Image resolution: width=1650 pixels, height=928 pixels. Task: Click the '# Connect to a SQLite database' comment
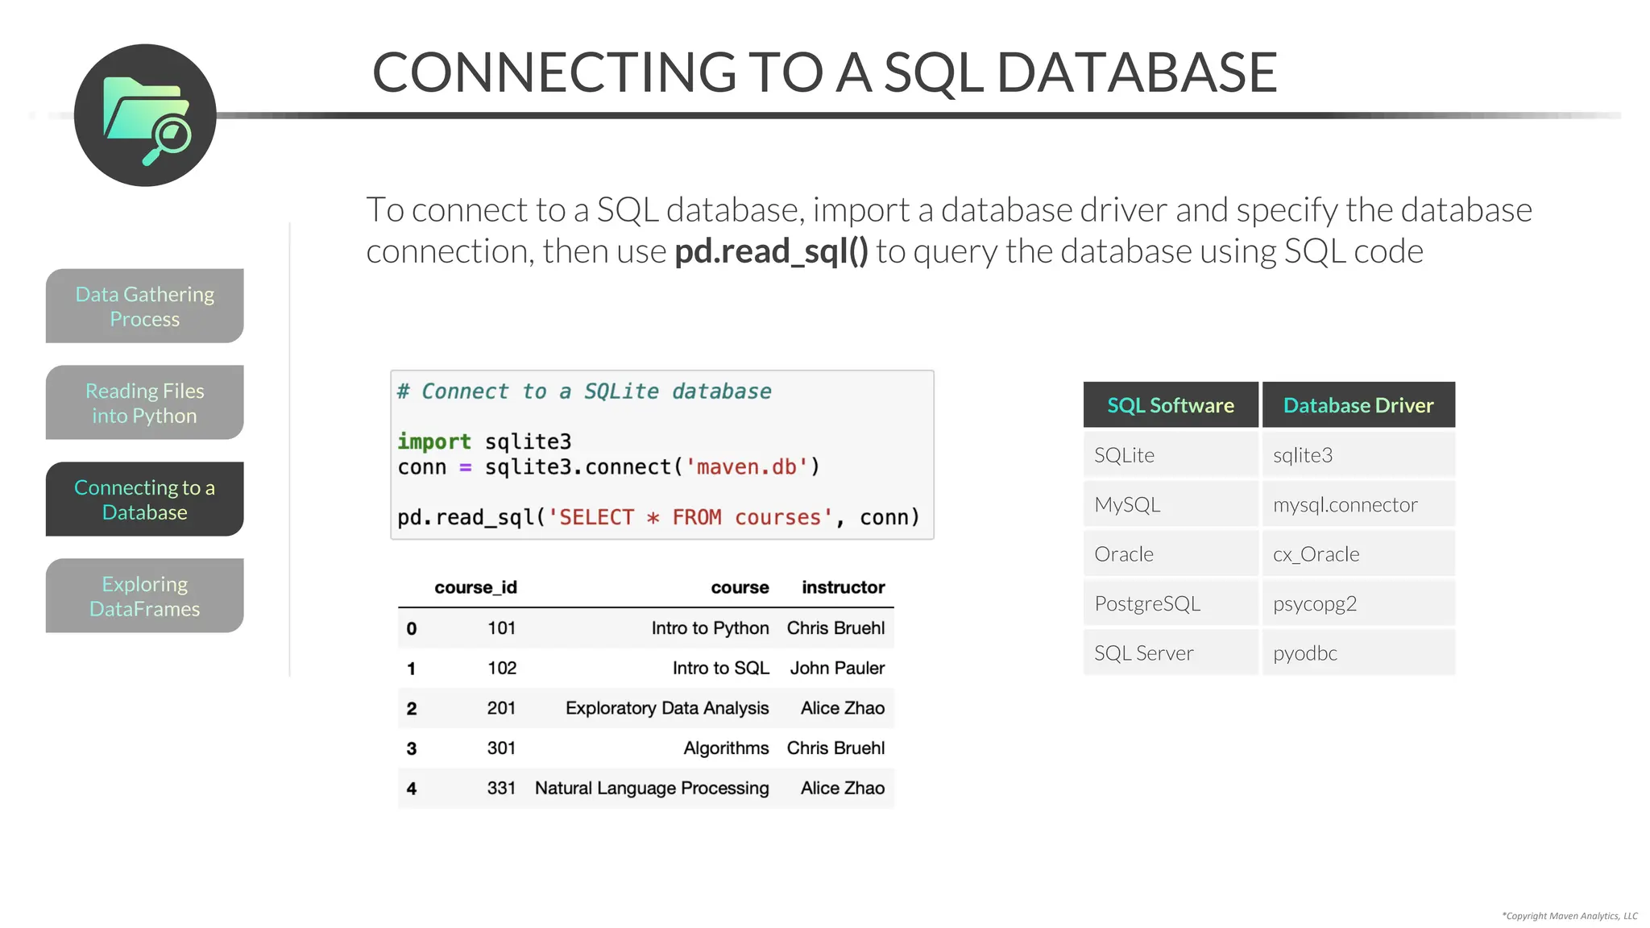584,391
